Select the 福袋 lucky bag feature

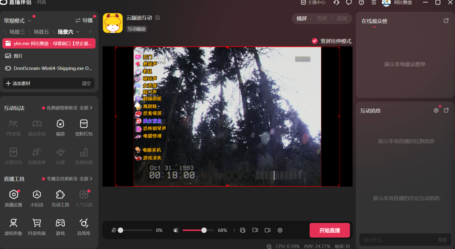pyautogui.click(x=60, y=127)
